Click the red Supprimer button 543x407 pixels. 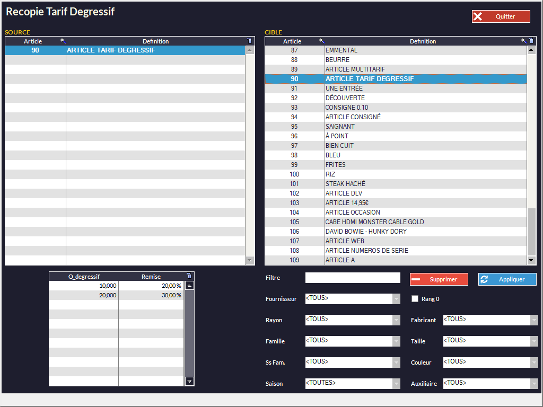(x=439, y=279)
